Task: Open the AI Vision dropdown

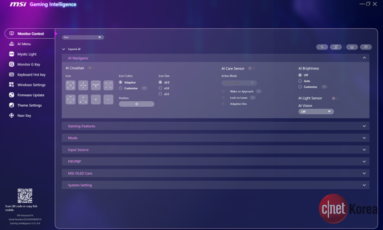Action: coord(316,112)
